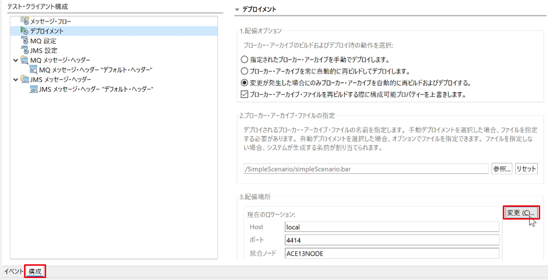Switch to the 構成 tab

[x=35, y=272]
